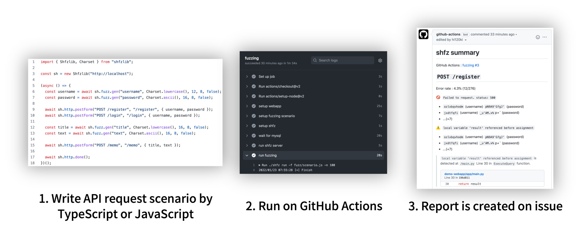581x228 pixels.
Task: Click the postForm POST /memo code line
Action: [113, 145]
